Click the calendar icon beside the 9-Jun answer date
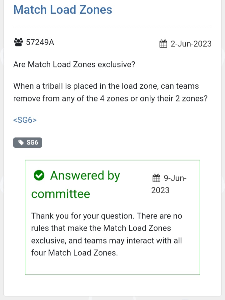Screen dimensions: 225x300 point(156,178)
